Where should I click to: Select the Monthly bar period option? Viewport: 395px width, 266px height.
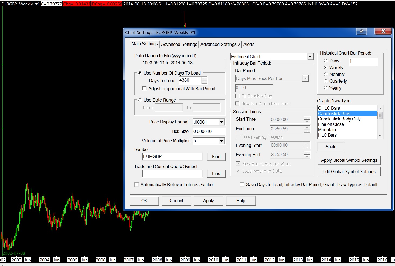[x=326, y=74]
